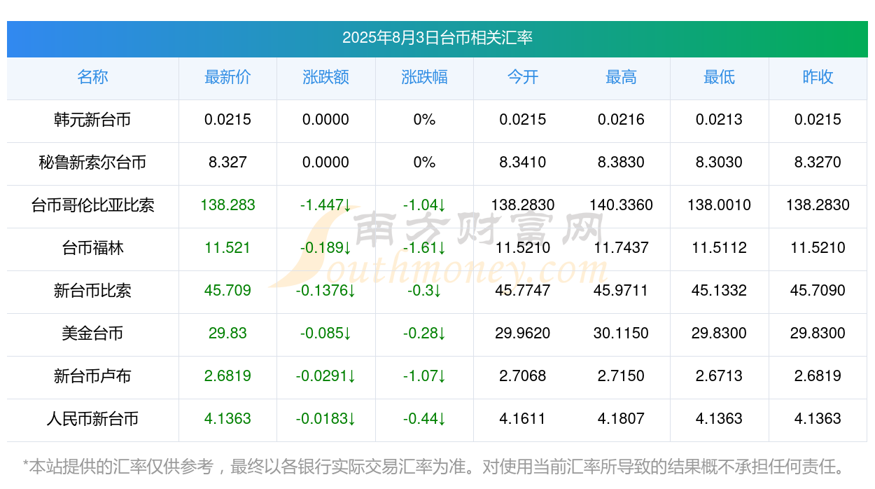Select the green latest price 29.83

pyautogui.click(x=227, y=333)
